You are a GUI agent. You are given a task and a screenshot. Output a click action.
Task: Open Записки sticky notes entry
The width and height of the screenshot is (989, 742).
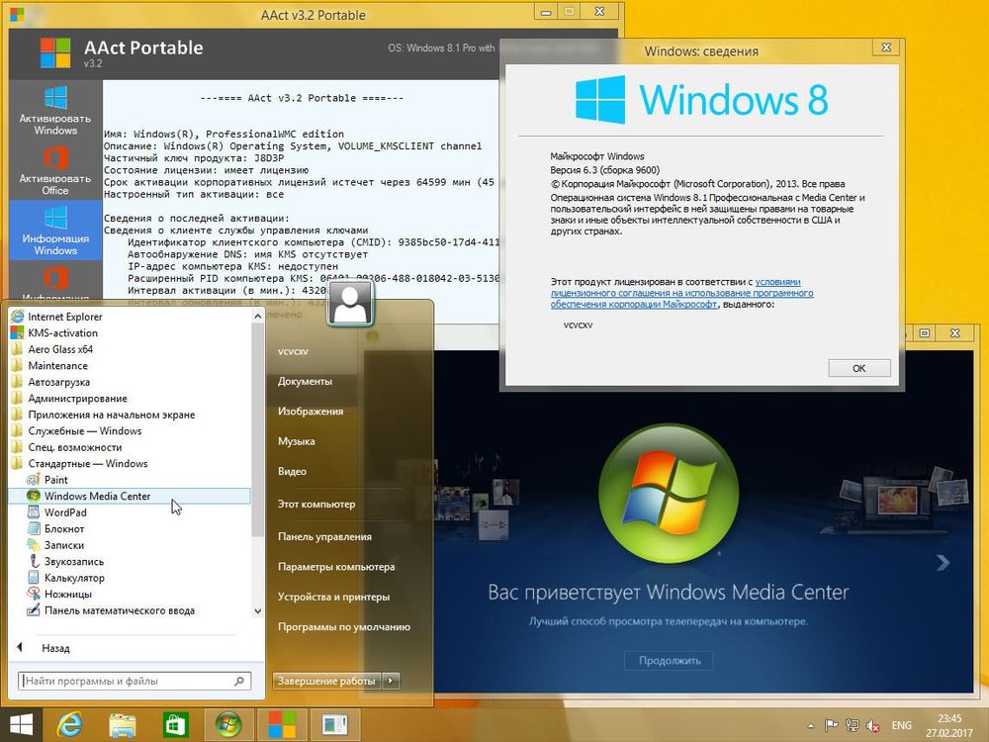[x=63, y=545]
